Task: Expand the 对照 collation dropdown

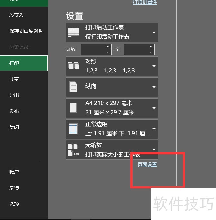Action: click(x=112, y=66)
